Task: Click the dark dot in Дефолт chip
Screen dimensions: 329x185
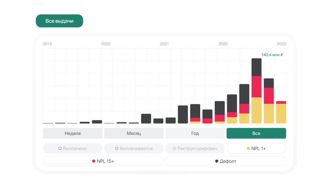Action: click(217, 161)
